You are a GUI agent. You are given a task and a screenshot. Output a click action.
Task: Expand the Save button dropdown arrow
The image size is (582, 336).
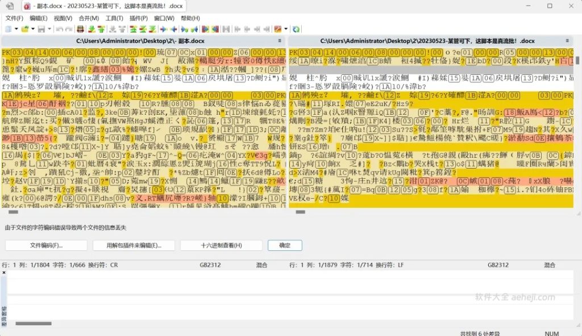[x=49, y=28]
